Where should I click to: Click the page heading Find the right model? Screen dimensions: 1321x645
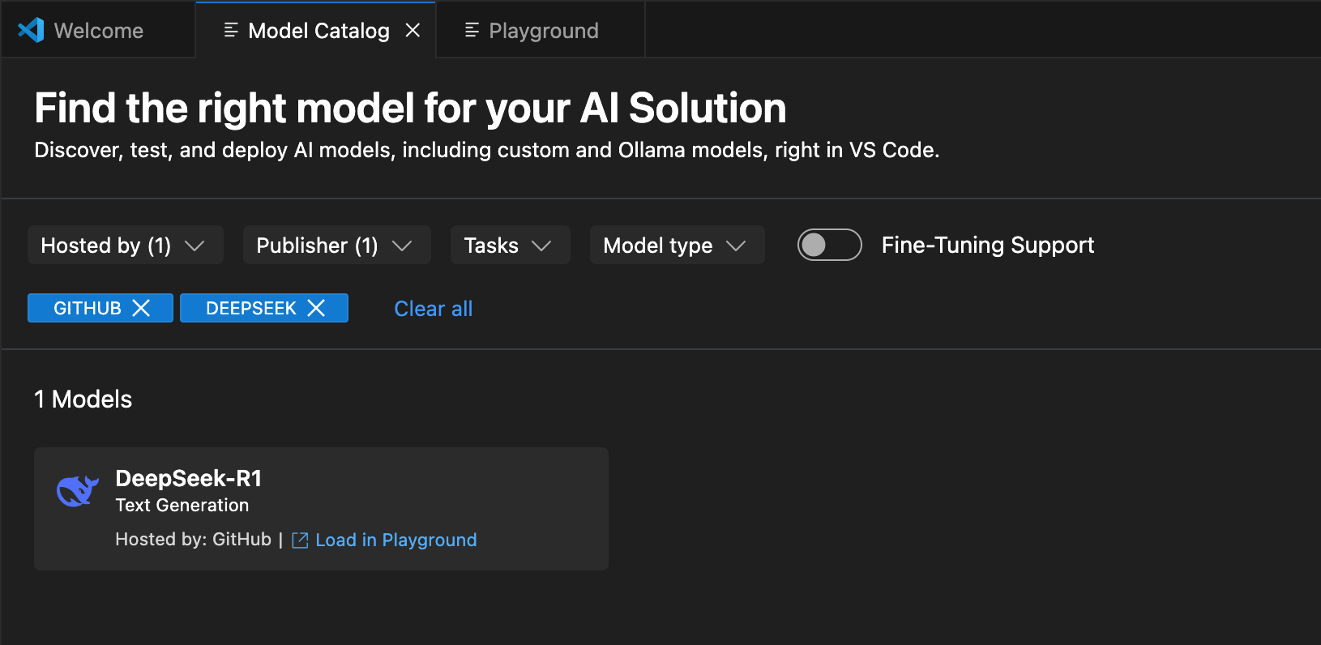click(x=410, y=108)
